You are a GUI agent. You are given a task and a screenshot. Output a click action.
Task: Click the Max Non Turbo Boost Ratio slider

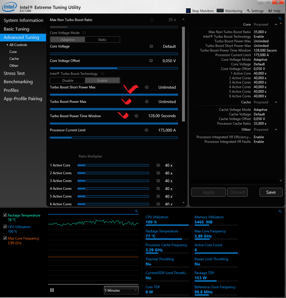pyautogui.click(x=114, y=27)
